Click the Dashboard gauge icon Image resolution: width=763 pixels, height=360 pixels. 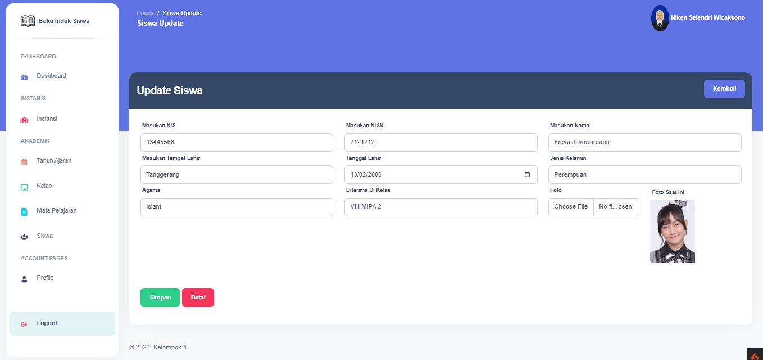click(24, 77)
